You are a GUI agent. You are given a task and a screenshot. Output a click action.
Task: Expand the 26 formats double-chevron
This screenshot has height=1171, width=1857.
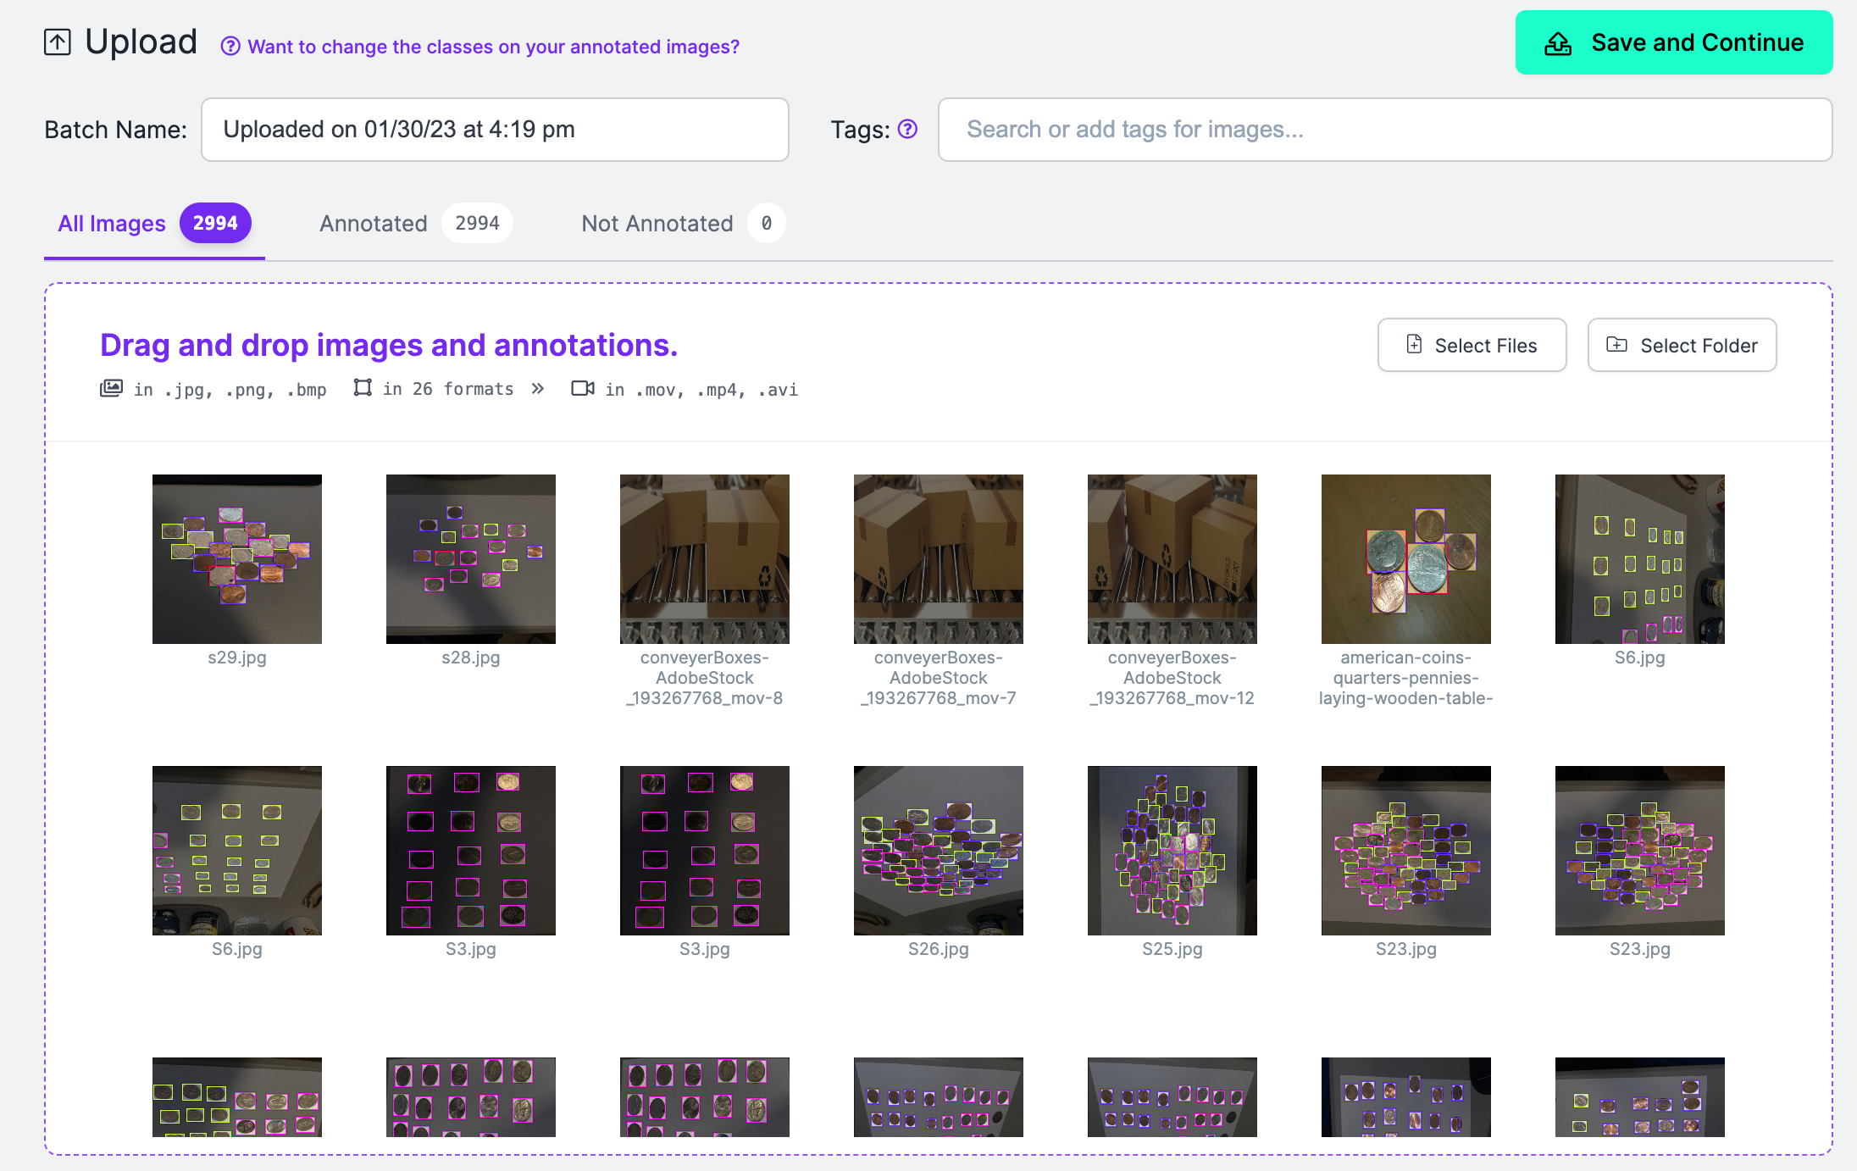(537, 389)
